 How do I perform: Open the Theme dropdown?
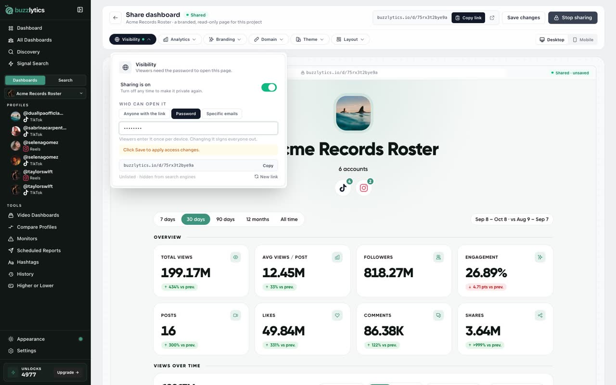pos(310,39)
